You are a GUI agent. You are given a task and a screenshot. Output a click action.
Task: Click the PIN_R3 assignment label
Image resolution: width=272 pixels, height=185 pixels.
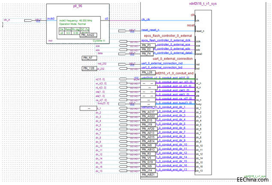pyautogui.click(x=148, y=154)
